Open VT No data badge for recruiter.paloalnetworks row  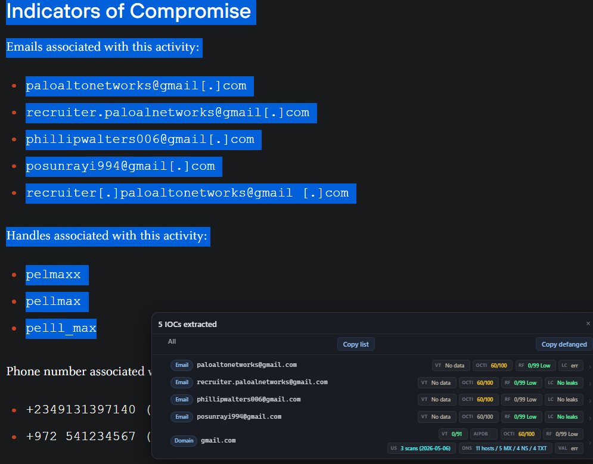(x=437, y=383)
